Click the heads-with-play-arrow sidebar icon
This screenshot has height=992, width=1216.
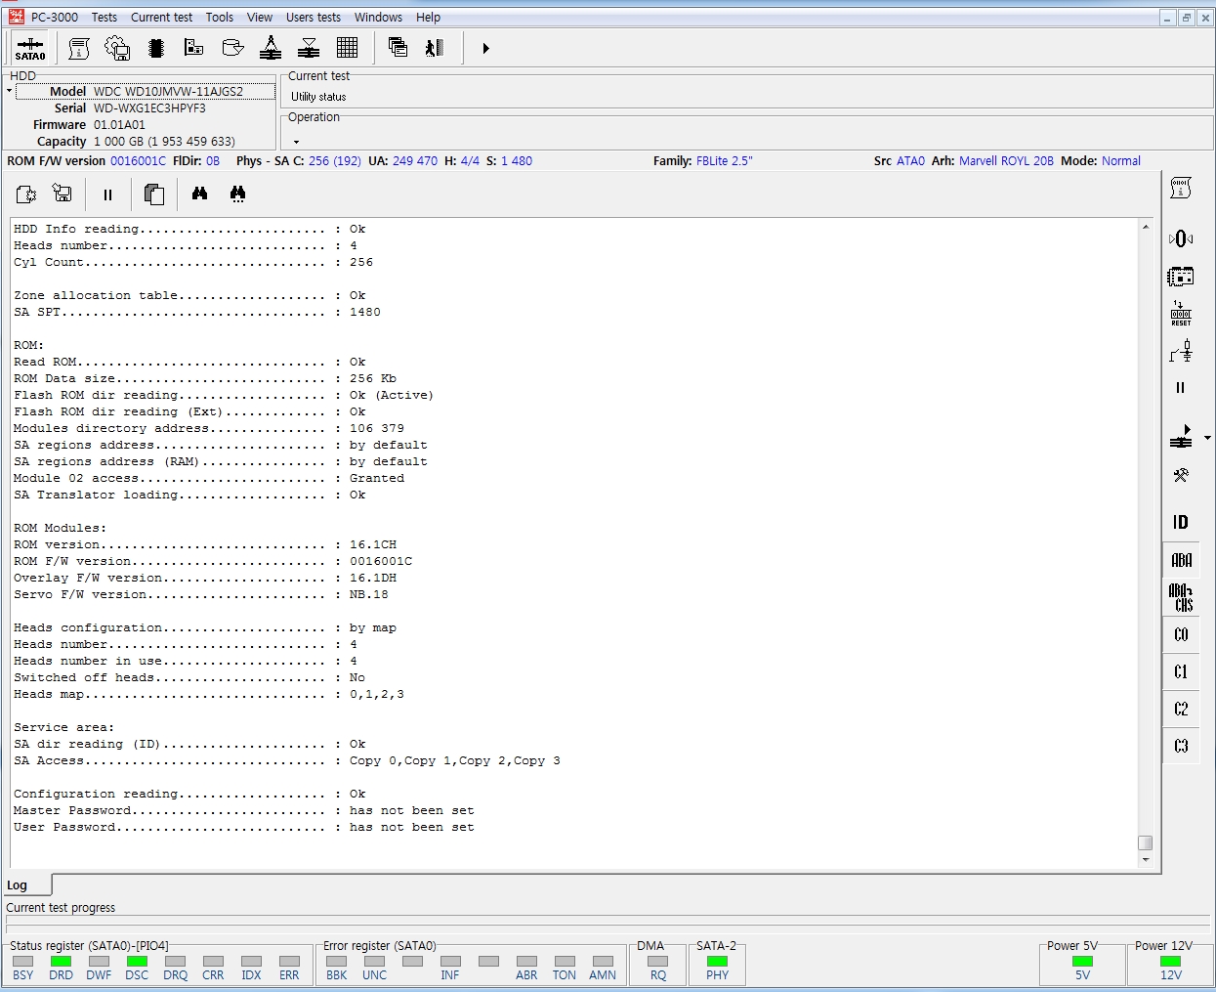click(1181, 437)
